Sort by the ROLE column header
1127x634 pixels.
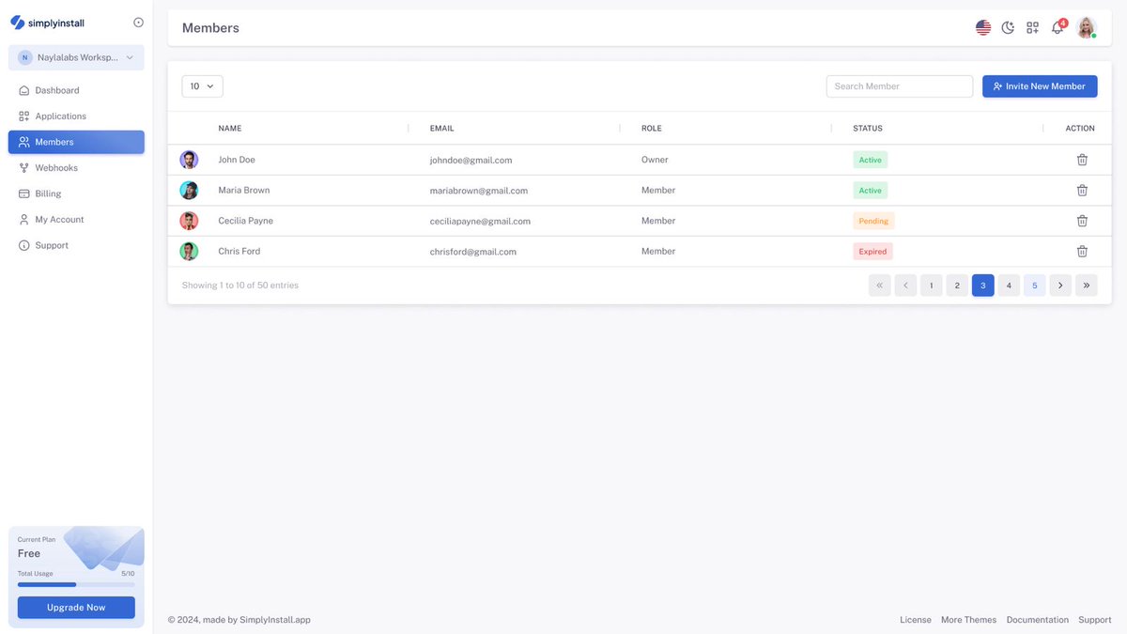(652, 129)
